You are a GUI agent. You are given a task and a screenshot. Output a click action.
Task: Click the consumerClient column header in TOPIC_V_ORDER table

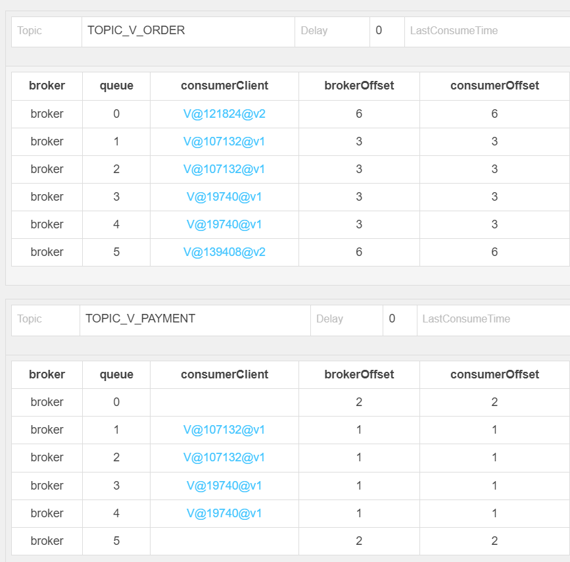coord(225,86)
